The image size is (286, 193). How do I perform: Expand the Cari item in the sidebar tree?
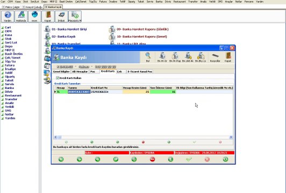click(8, 27)
